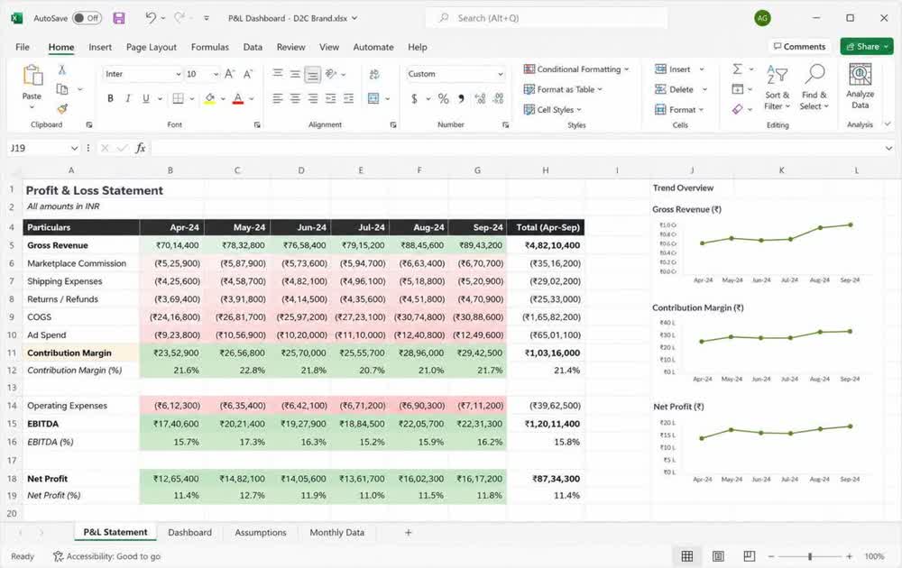Click the red font color swatch
The width and height of the screenshot is (902, 568).
coord(238,98)
